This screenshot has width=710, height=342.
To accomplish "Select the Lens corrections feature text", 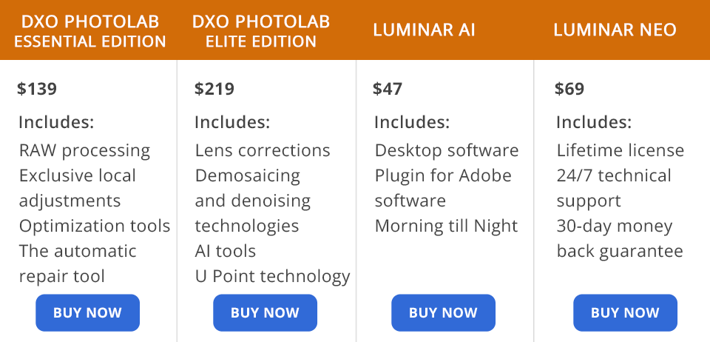I will click(x=263, y=151).
